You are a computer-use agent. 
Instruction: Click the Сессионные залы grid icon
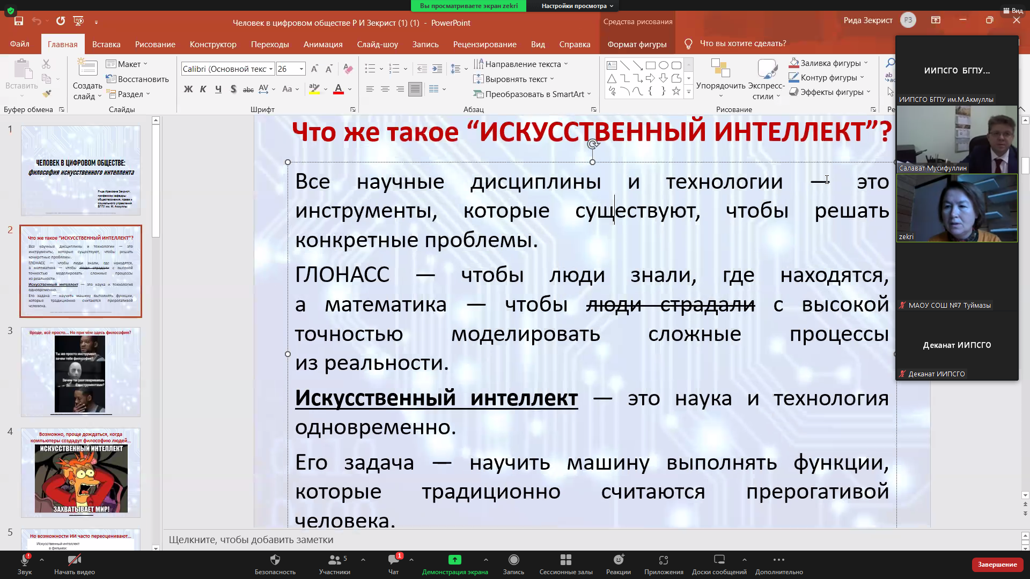[565, 560]
